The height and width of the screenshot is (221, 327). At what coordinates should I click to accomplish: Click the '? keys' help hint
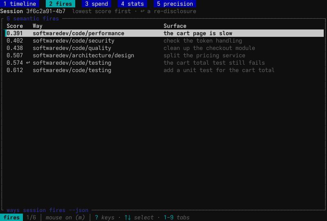pos(105,217)
